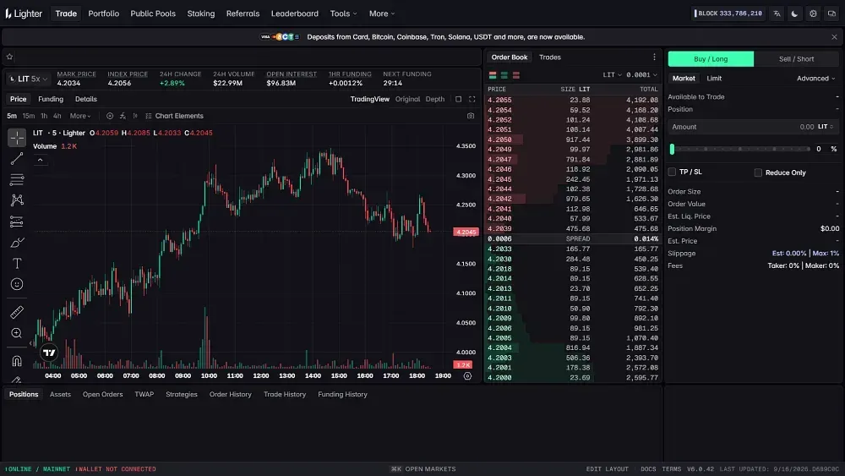Enter fullscreen chart mode

coord(472,99)
